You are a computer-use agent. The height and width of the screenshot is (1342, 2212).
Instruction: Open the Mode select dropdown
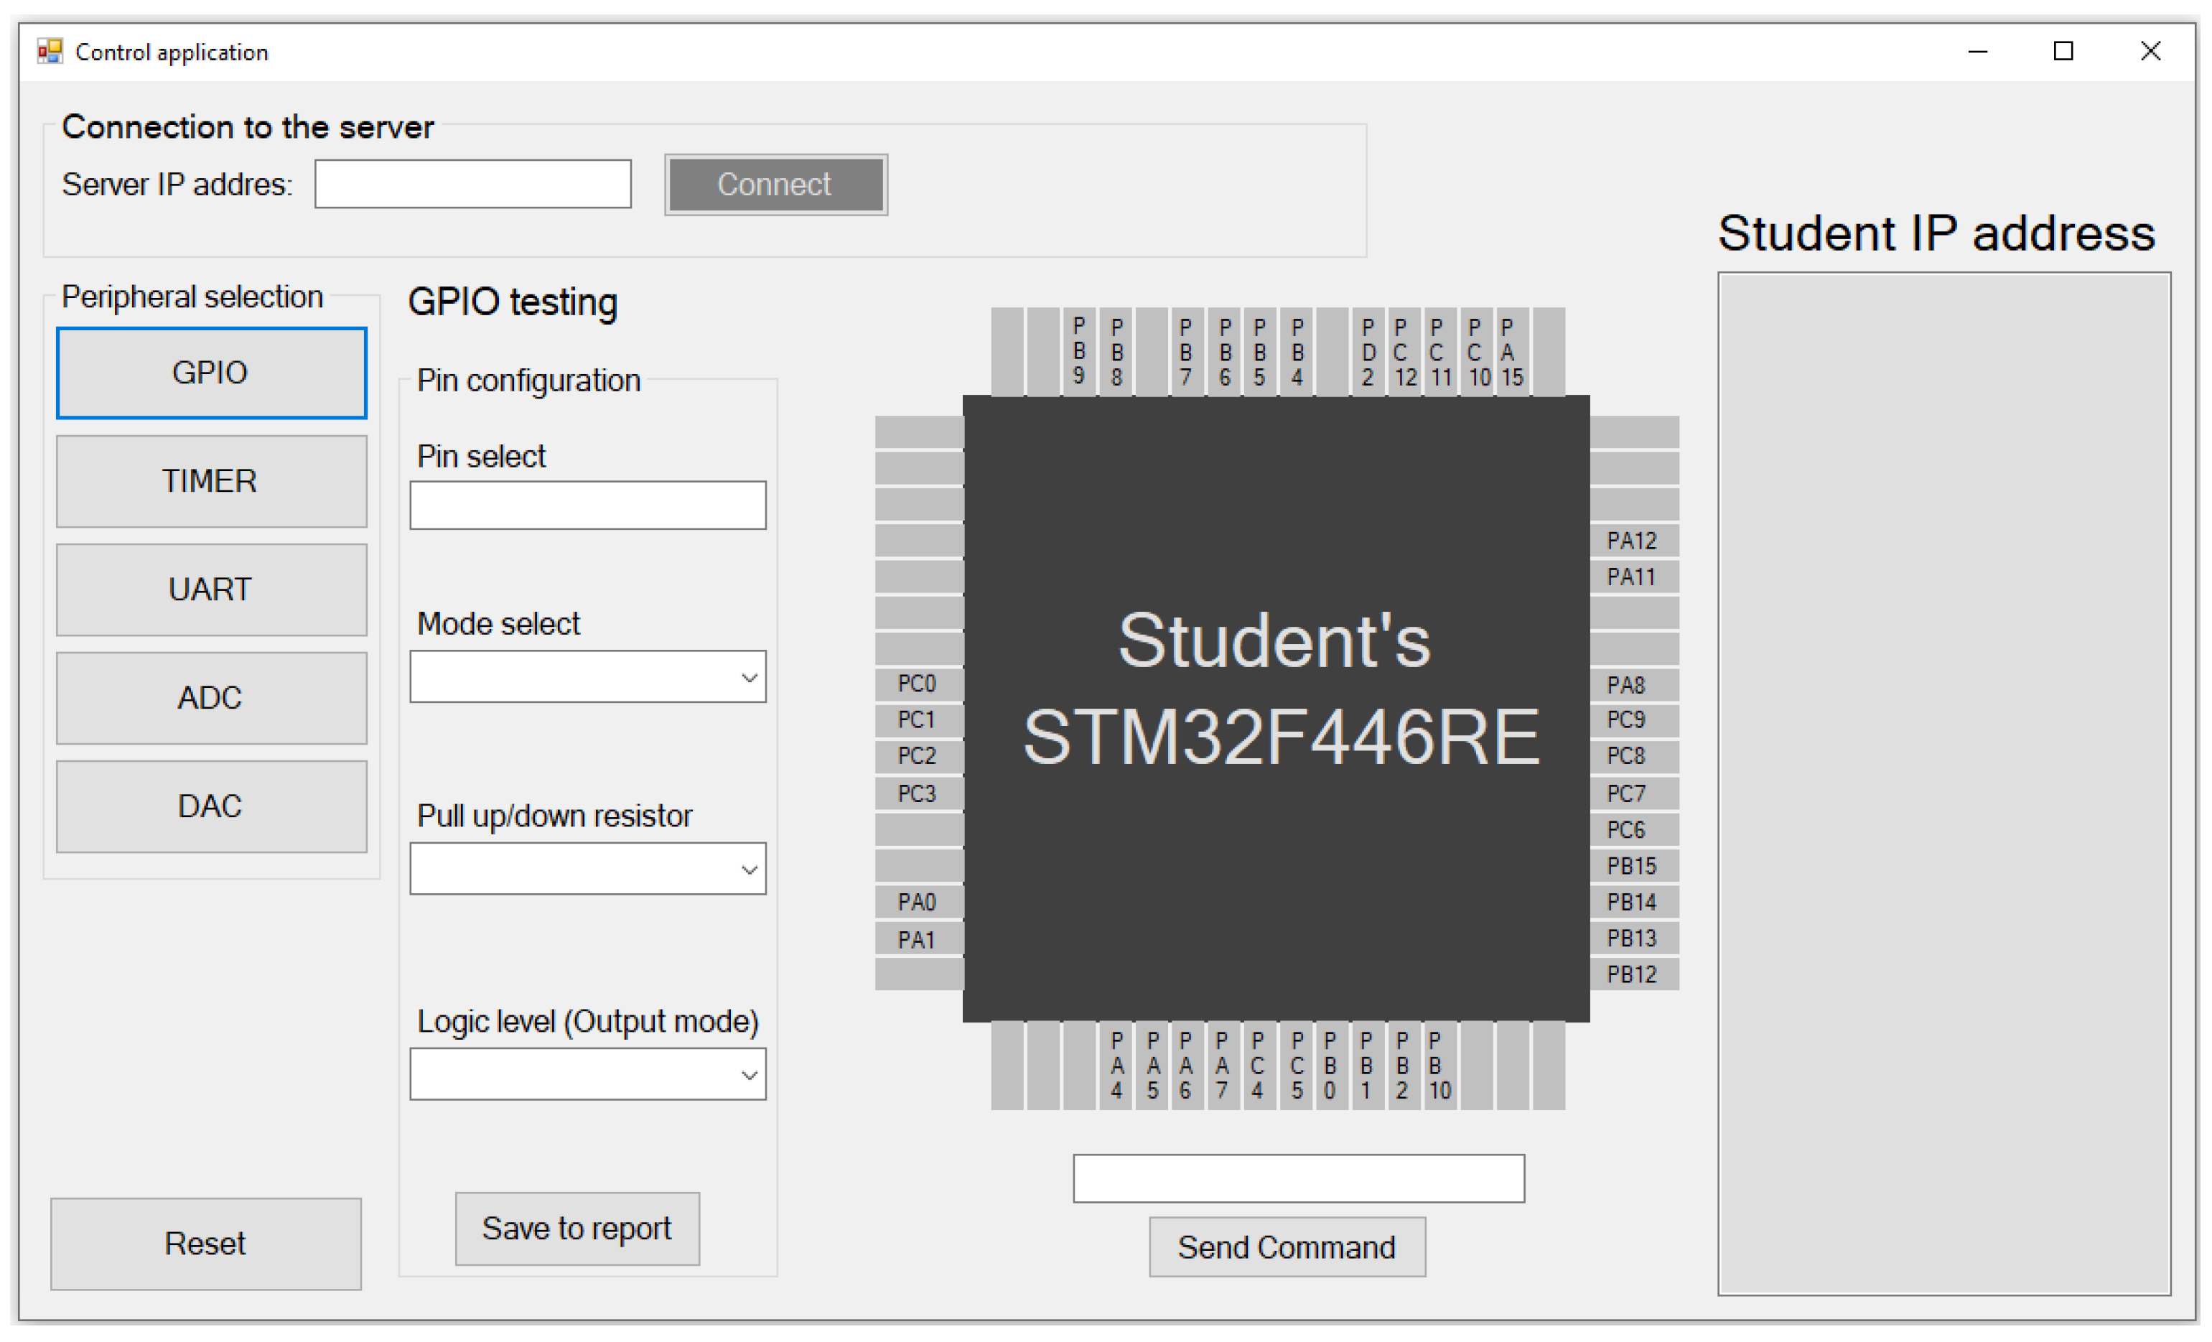587,677
